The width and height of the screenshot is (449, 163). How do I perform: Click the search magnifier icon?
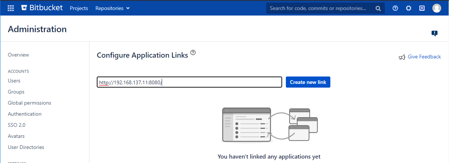click(x=378, y=8)
